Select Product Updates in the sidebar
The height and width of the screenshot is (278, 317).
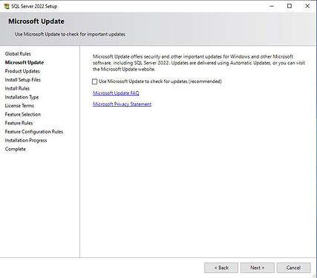tap(22, 71)
